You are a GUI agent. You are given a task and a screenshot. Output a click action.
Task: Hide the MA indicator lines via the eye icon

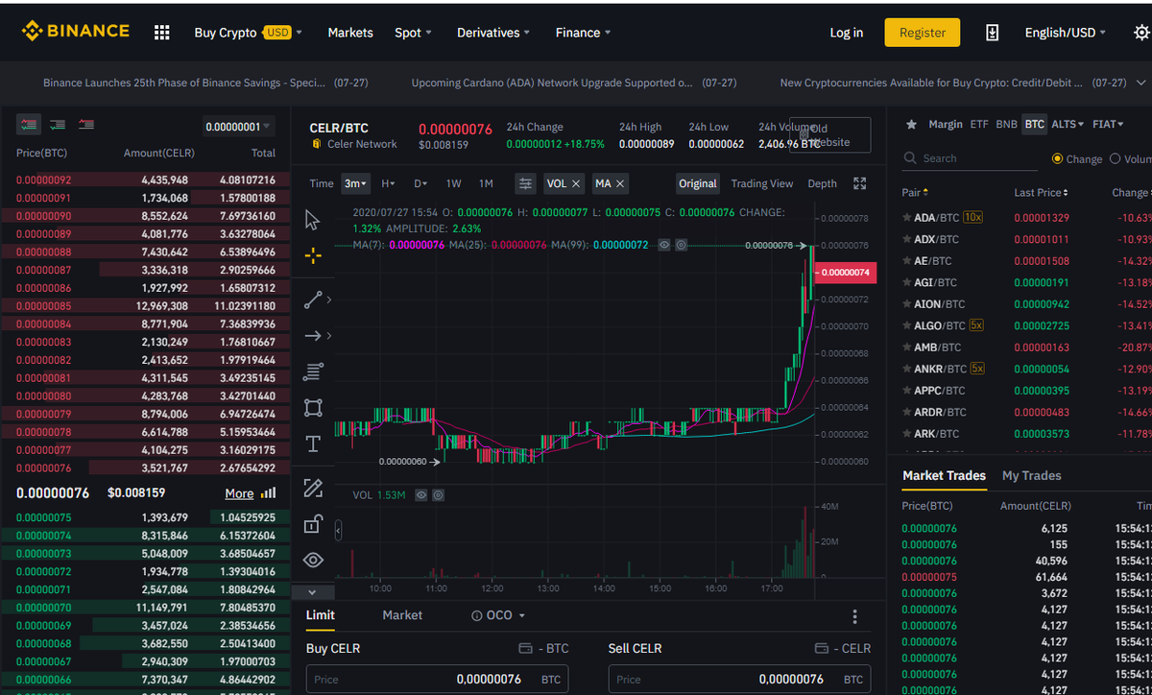[x=664, y=246]
